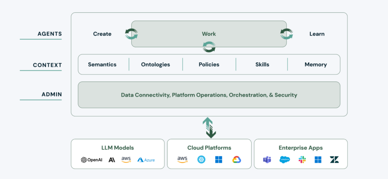Click Policies in the context row

(x=209, y=65)
